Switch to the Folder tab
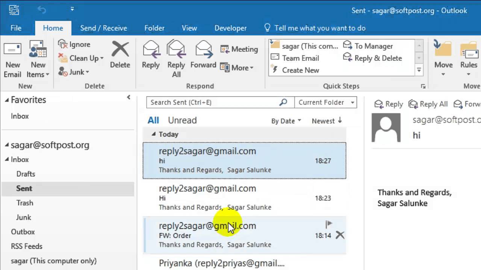481x270 pixels. tap(154, 28)
